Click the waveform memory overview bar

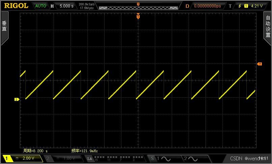pos(138,8)
